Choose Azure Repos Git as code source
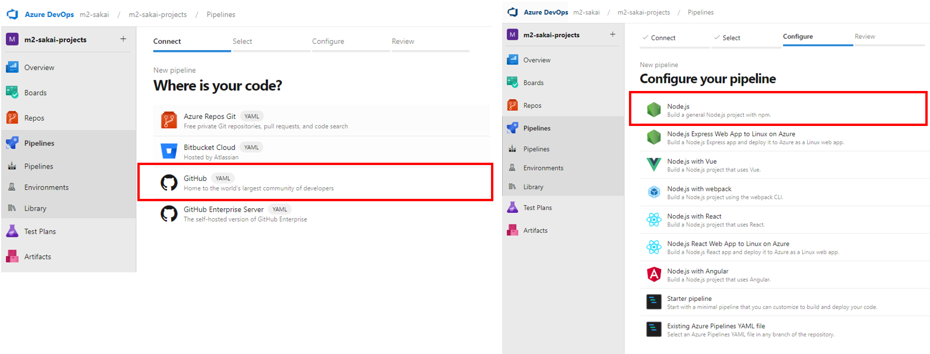Screen dimensions: 930x354 click(322, 121)
